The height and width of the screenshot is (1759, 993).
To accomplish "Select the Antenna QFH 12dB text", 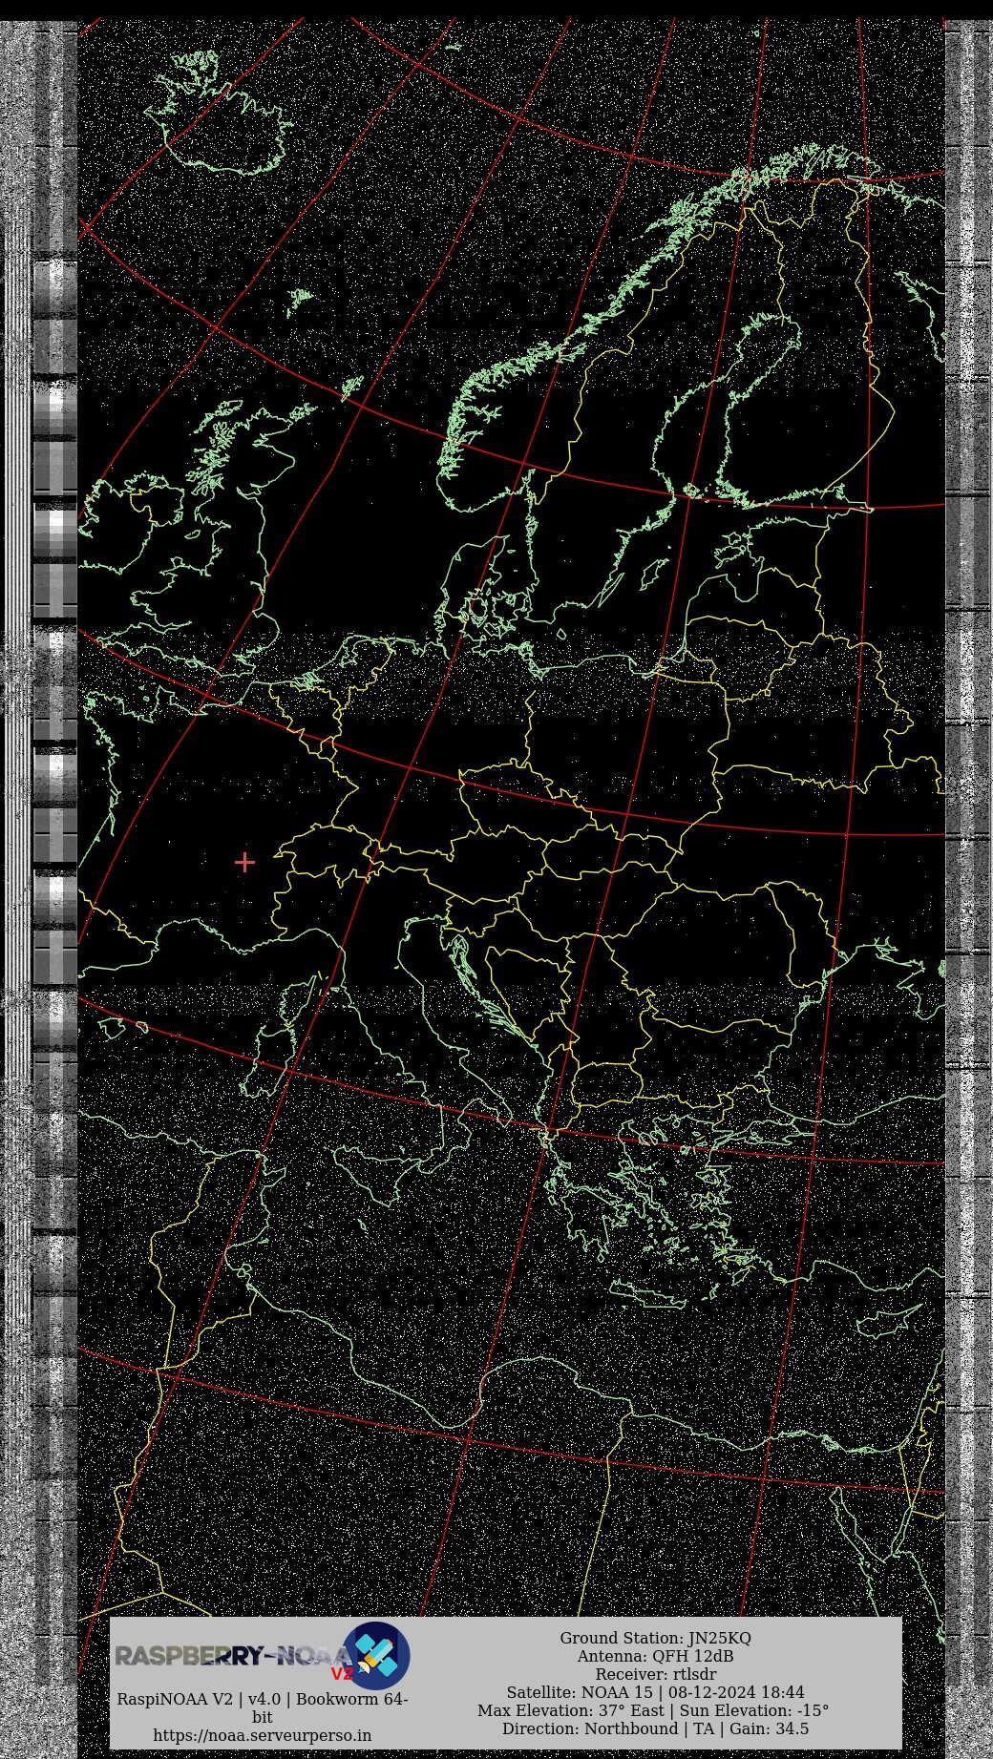I will 655,1656.
